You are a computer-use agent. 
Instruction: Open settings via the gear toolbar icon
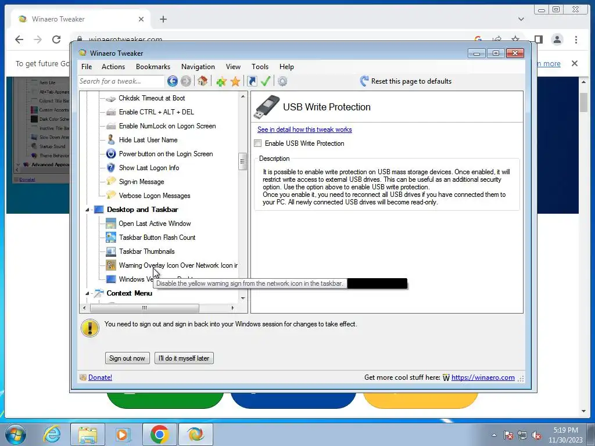[282, 81]
